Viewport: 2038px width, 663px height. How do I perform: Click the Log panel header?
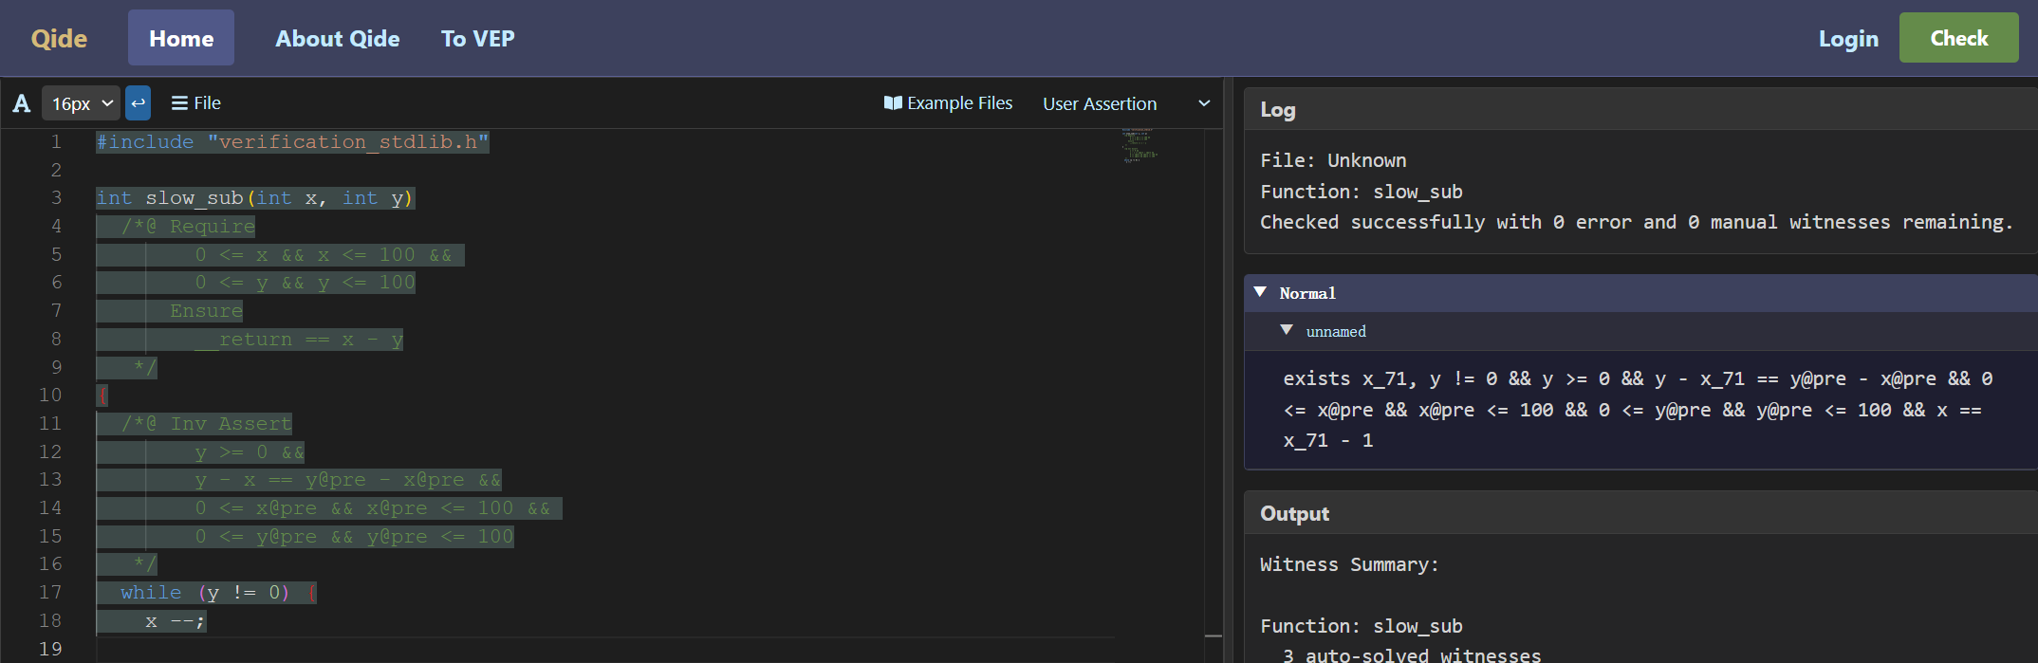pos(1640,109)
